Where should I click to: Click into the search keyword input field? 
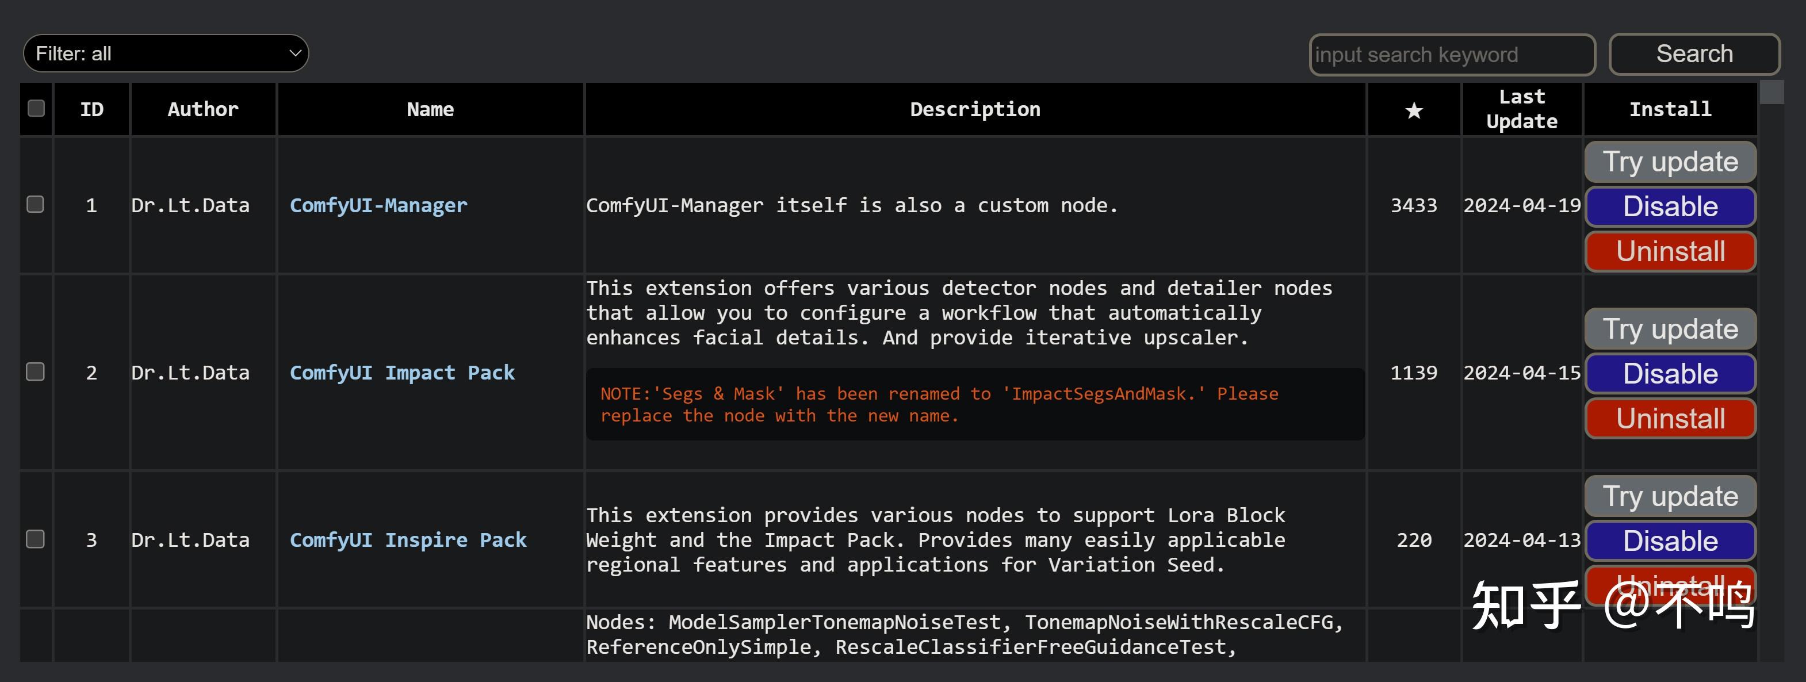[x=1451, y=55]
